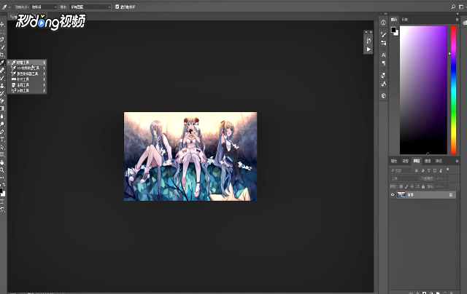Select the Spot Healing Brush tool
Image resolution: width=467 pixels, height=294 pixels.
pos(2,71)
